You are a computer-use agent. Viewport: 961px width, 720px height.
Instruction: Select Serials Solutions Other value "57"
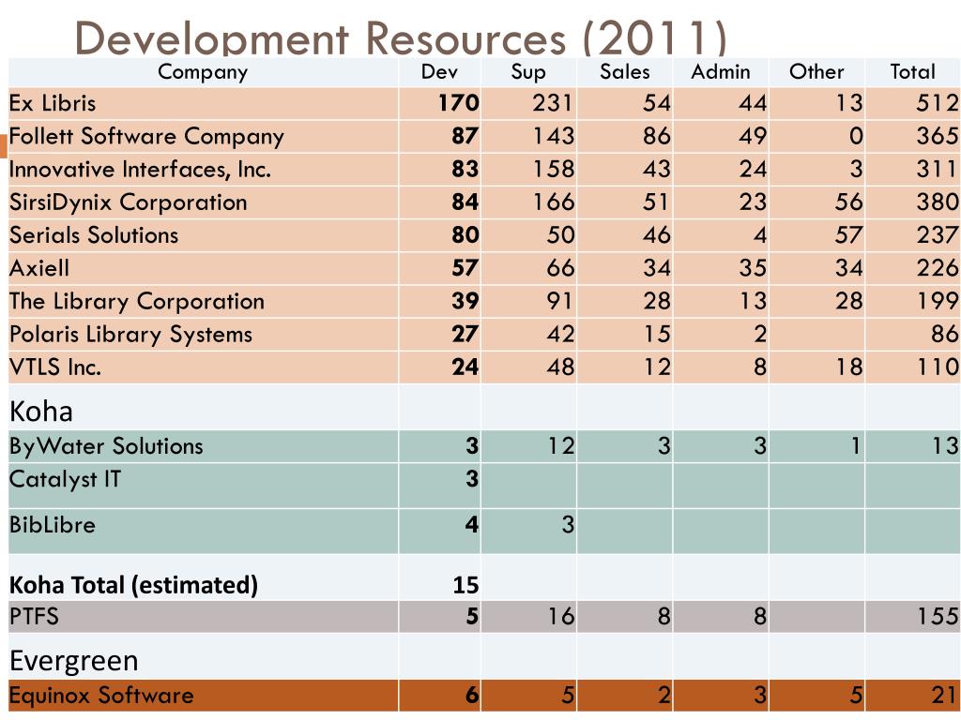coord(848,235)
